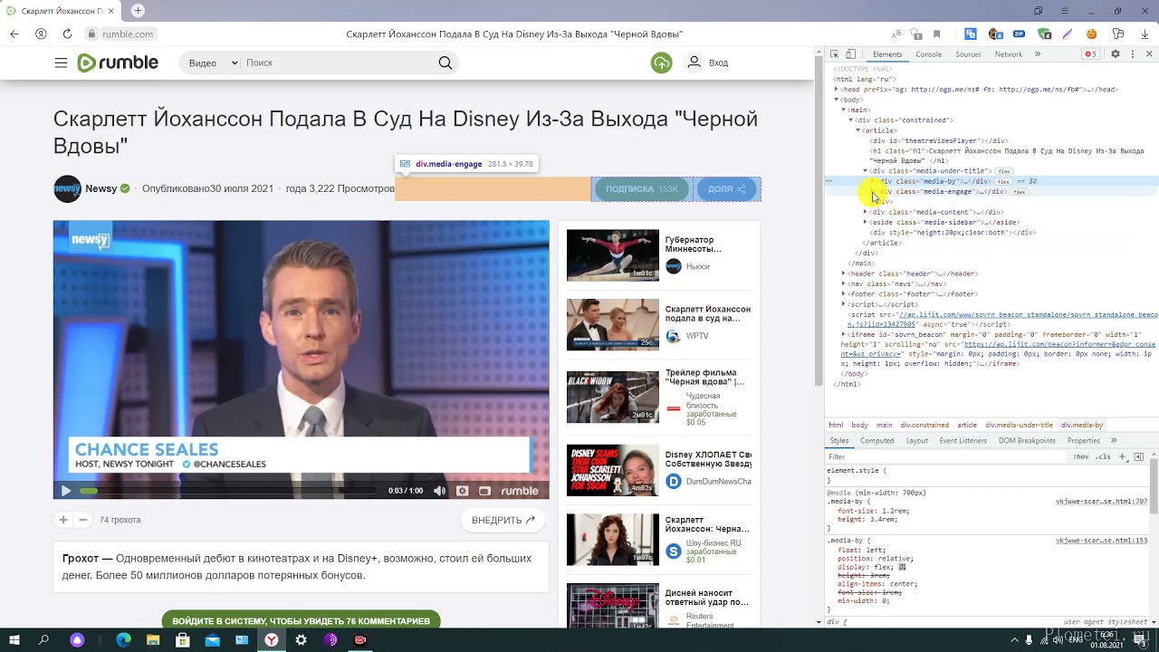Click the WPTV channel link
This screenshot has height=652, width=1159.
[x=697, y=336]
